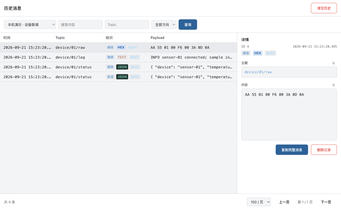Image resolution: width=341 pixels, height=210 pixels.
Task: Focus the 搜索内容 input field
Action: click(80, 25)
